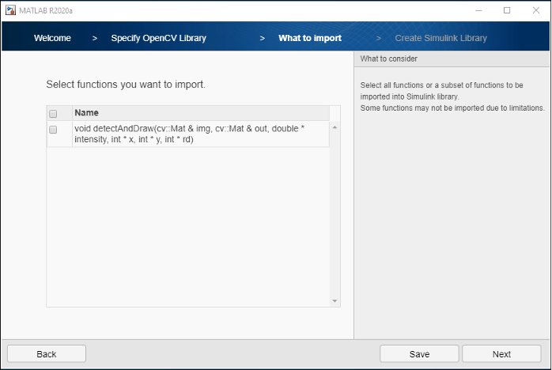Toggle the select-all checkbox in table header
Screen dimensions: 552x370
[53, 113]
